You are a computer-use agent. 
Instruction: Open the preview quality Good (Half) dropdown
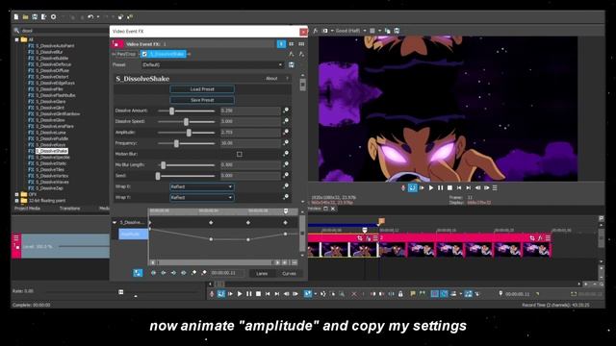click(x=349, y=30)
